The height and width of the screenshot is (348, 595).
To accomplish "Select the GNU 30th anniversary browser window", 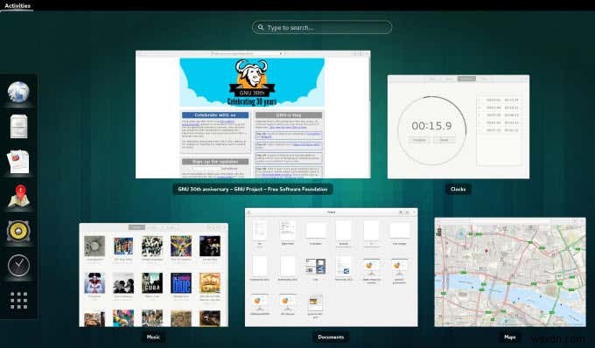I will (253, 114).
